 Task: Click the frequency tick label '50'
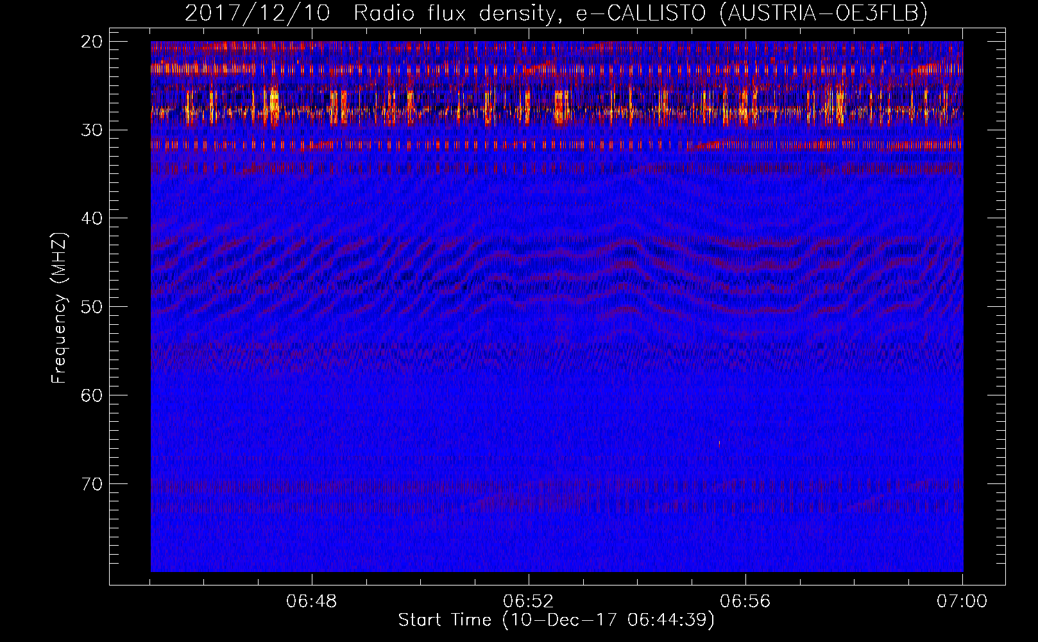(92, 307)
